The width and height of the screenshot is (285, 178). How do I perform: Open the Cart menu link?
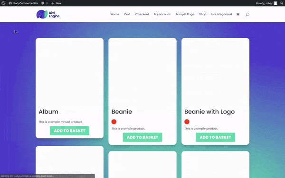(x=127, y=14)
